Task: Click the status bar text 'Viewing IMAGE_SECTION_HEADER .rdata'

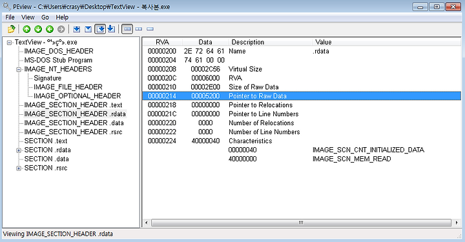Action: point(58,234)
